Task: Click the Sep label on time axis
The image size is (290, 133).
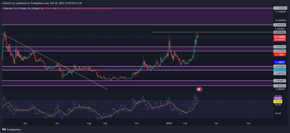Action: (x=105, y=123)
